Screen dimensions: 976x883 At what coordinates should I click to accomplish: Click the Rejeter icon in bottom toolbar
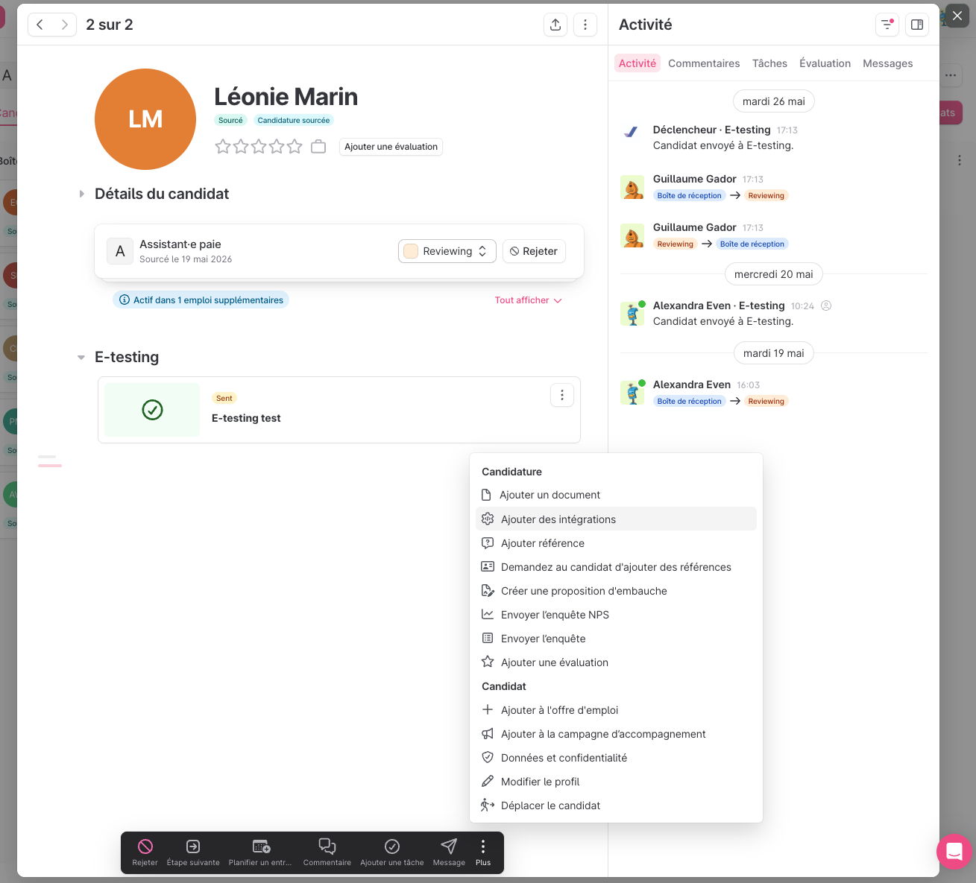click(145, 852)
